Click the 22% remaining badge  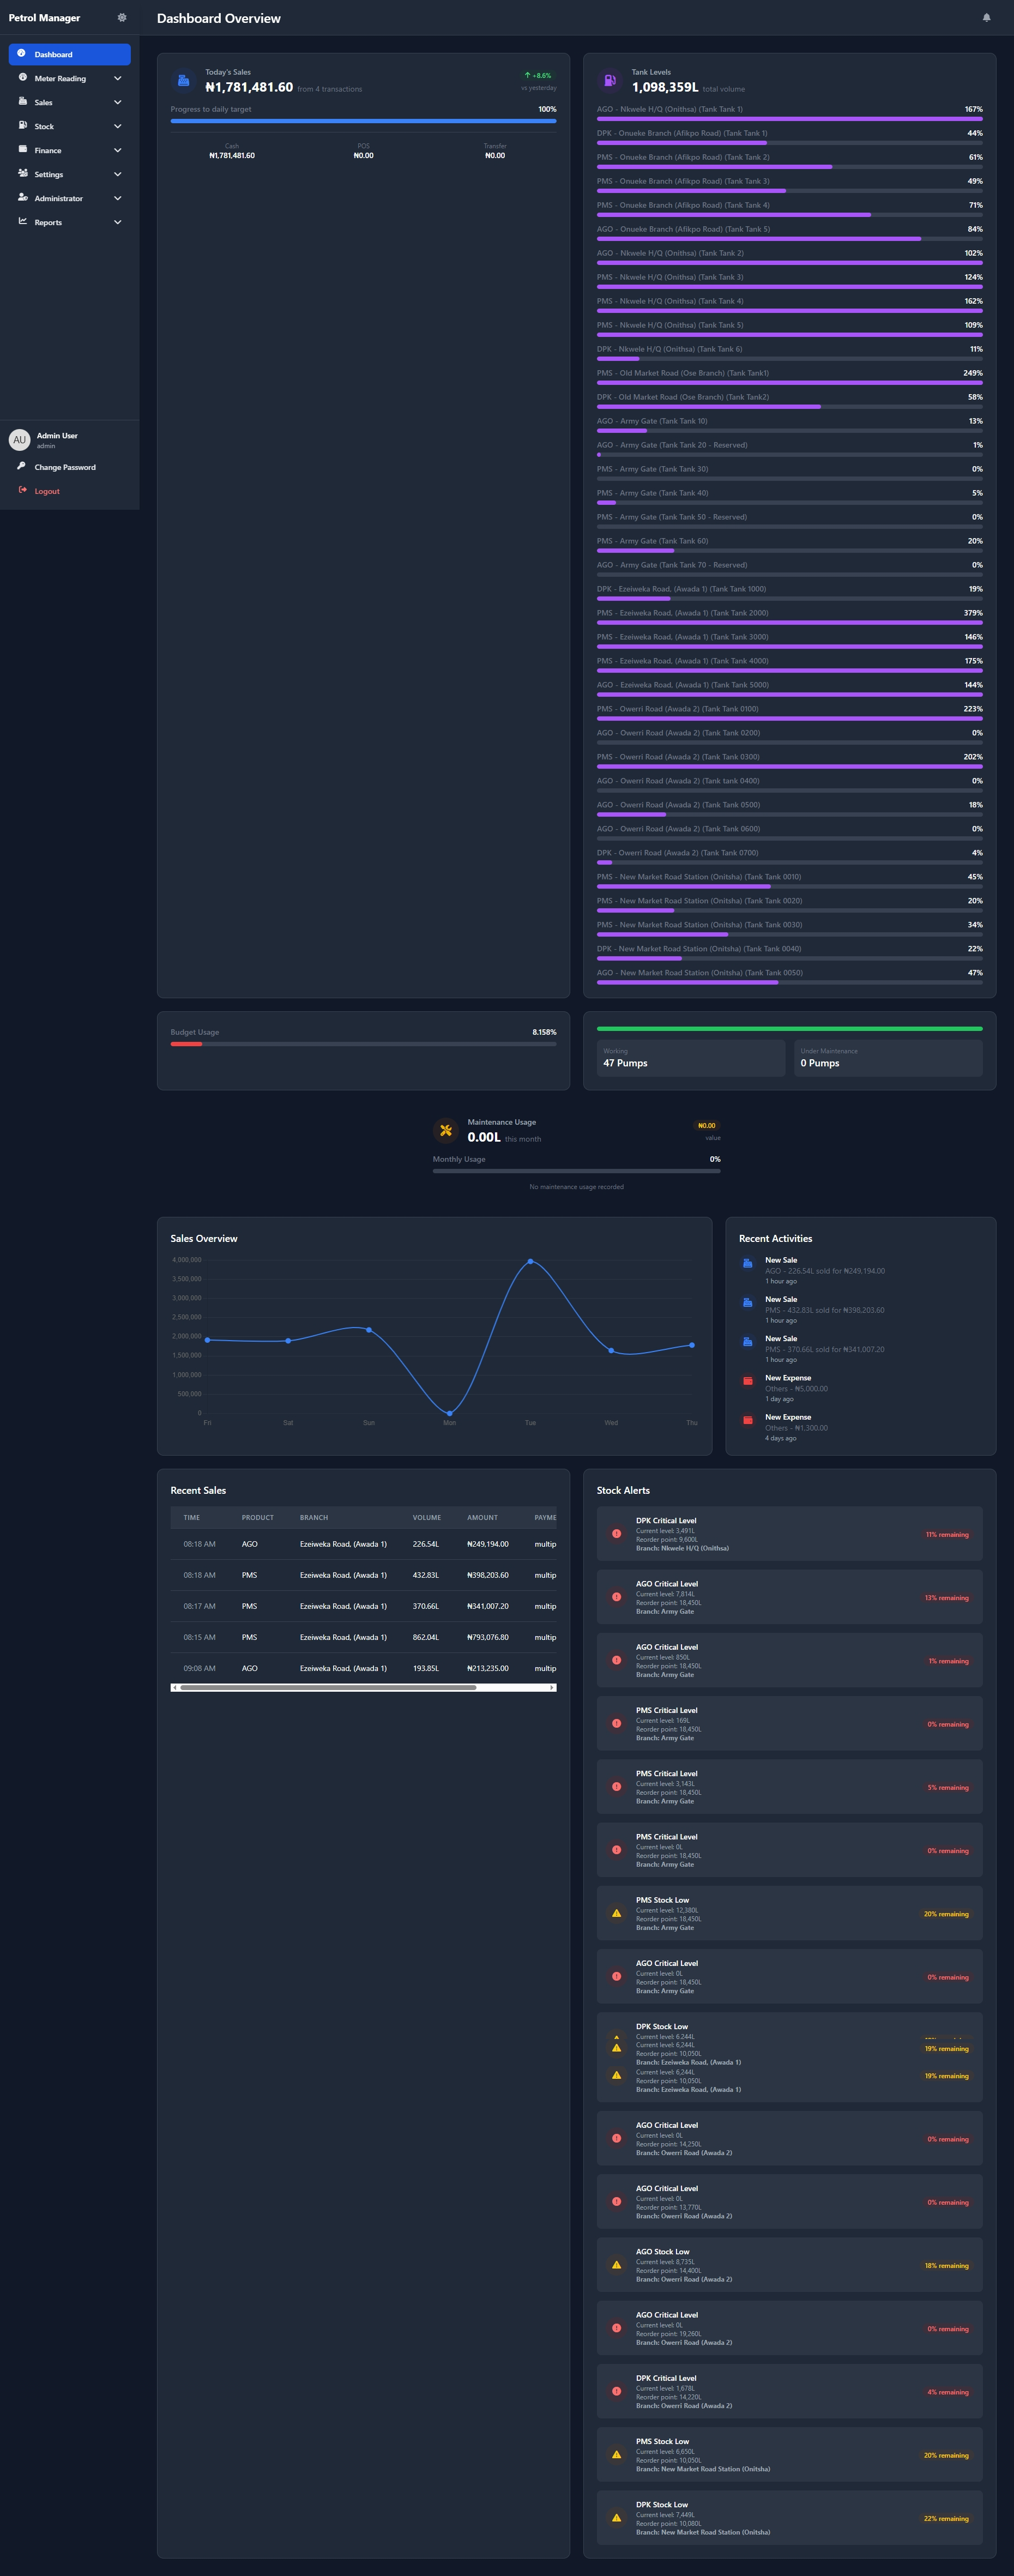[946, 2519]
